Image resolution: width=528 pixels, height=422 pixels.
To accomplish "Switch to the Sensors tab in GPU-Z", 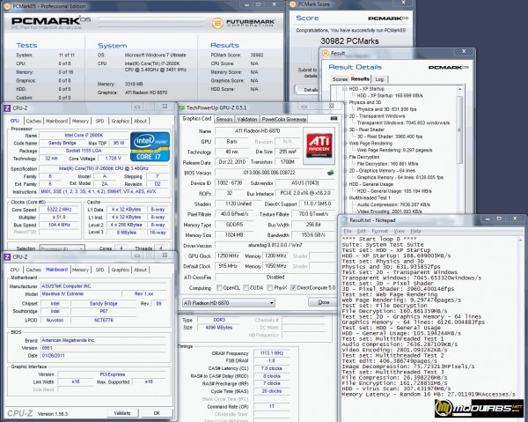I will click(224, 118).
